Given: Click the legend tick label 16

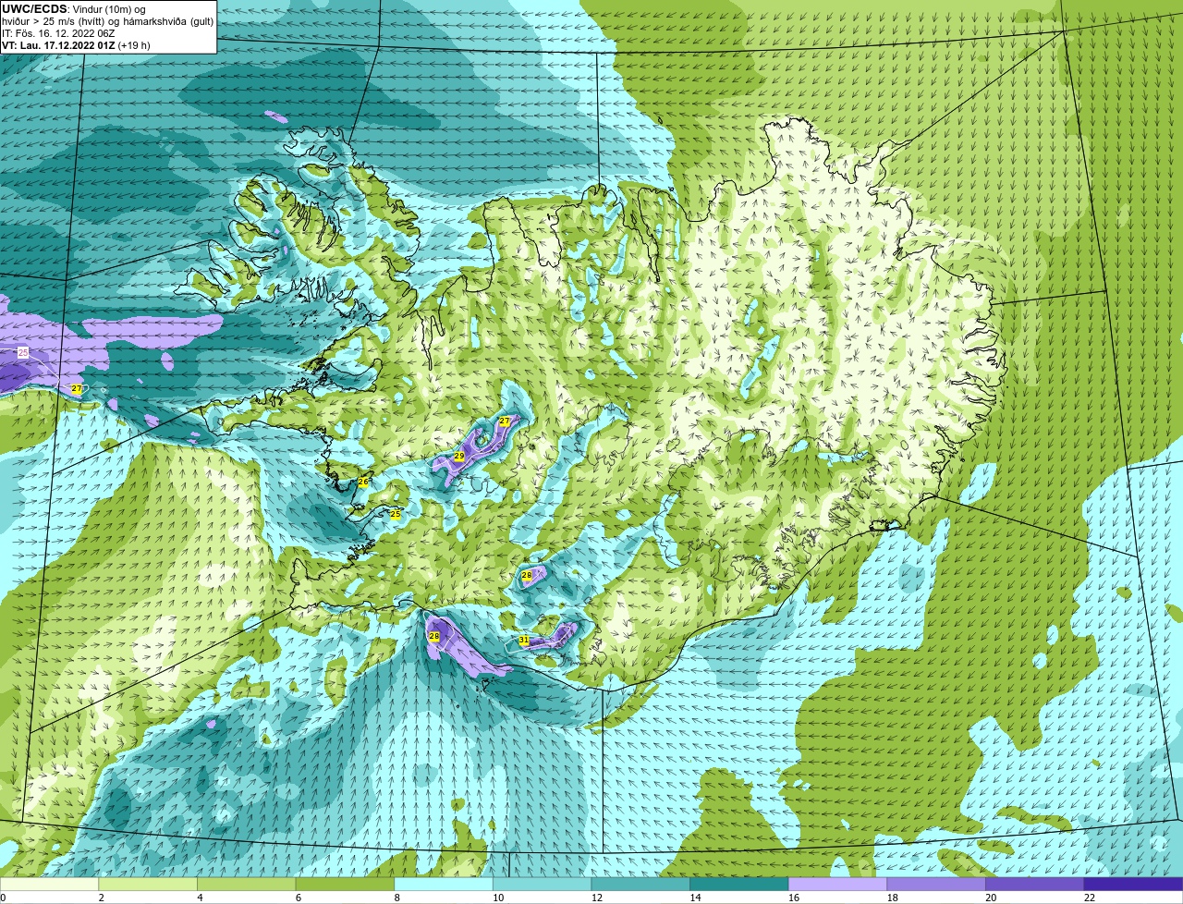Looking at the screenshot, I should click(794, 898).
